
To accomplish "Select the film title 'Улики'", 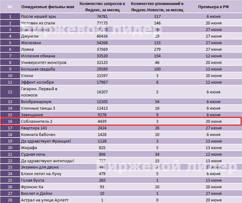I will coord(27,76).
